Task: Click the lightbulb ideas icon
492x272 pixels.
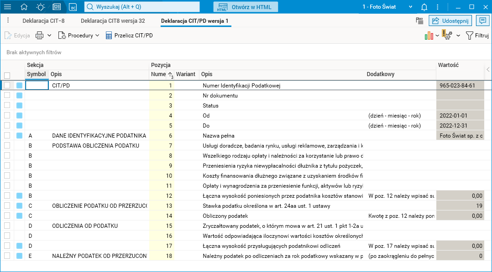Action: click(x=41, y=7)
